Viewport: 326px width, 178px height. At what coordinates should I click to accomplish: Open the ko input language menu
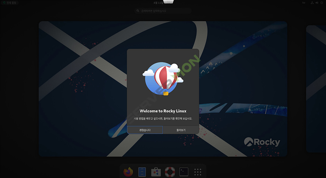pyautogui.click(x=304, y=3)
